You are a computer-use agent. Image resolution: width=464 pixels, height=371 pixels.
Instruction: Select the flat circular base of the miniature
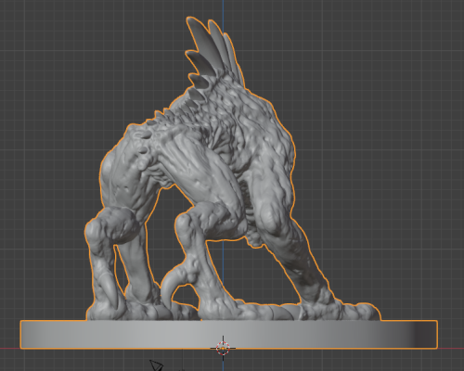229,335
